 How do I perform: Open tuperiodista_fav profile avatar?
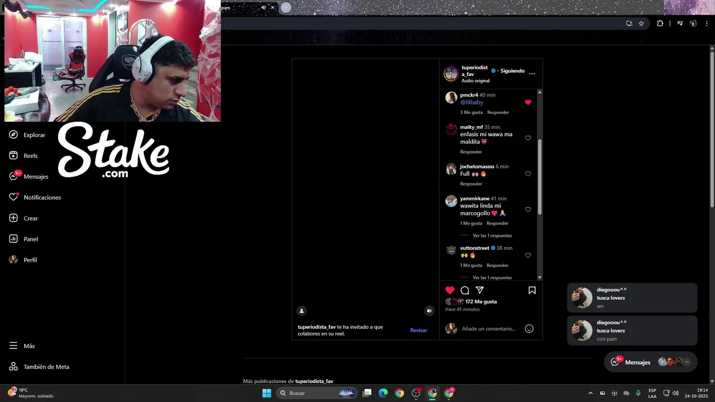tap(451, 74)
